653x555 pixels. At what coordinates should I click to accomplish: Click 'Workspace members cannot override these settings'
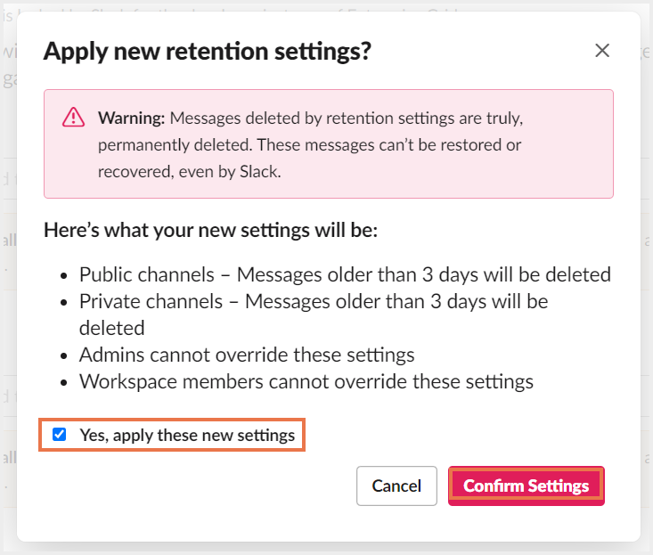click(306, 381)
